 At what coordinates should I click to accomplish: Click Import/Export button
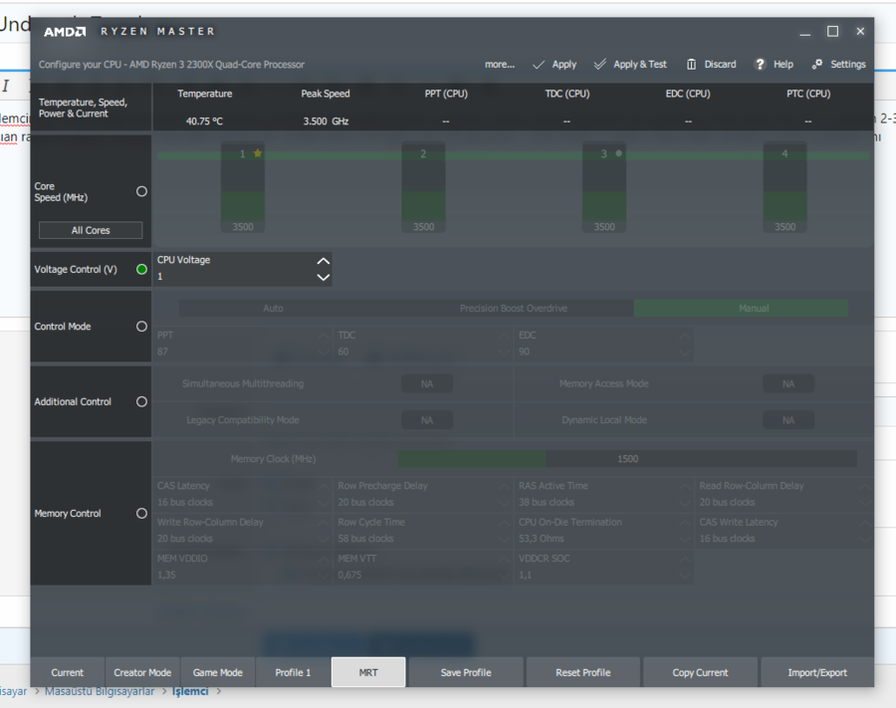pyautogui.click(x=817, y=672)
